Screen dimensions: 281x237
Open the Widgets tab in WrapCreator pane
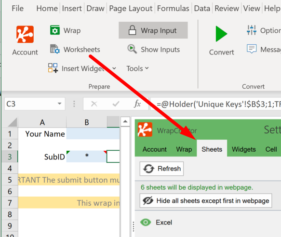coord(244,149)
